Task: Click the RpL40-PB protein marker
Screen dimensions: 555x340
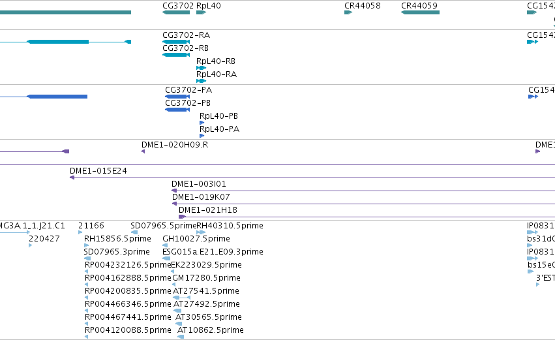Action: pos(202,123)
